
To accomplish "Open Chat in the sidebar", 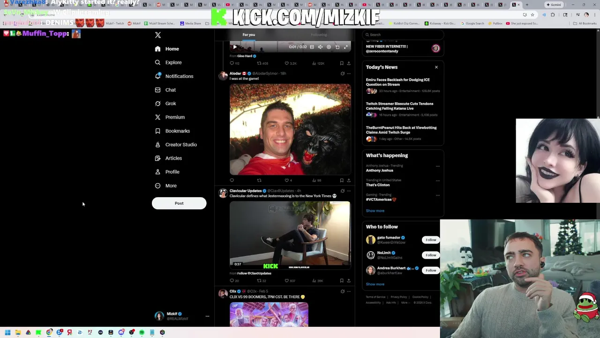I will [165, 90].
